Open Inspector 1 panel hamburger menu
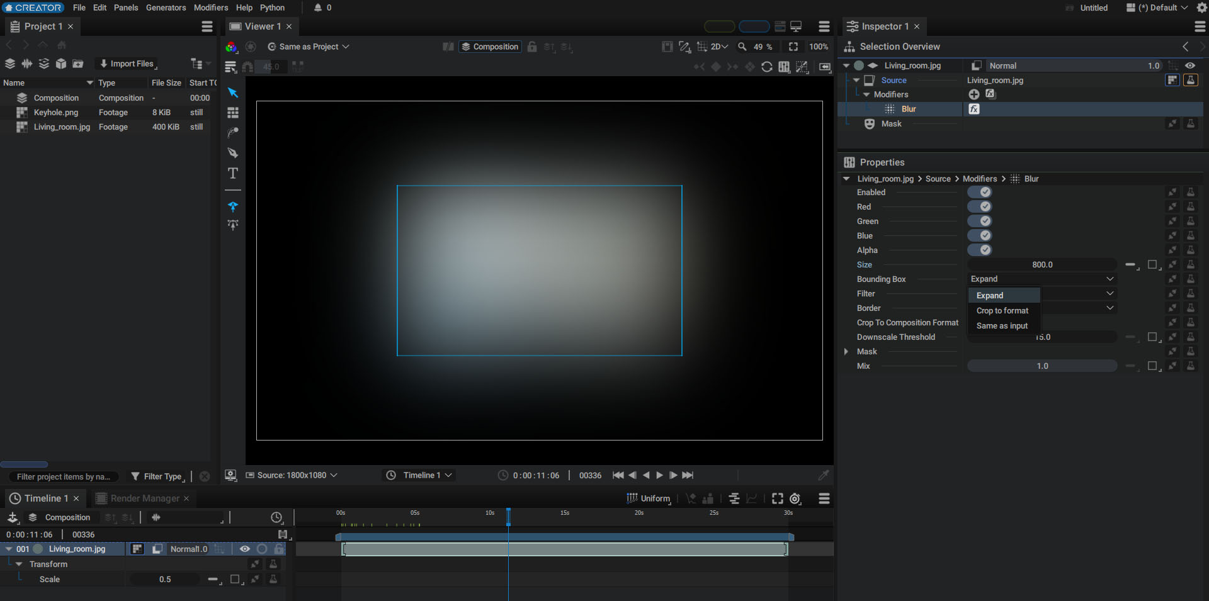The image size is (1209, 601). click(x=1200, y=26)
